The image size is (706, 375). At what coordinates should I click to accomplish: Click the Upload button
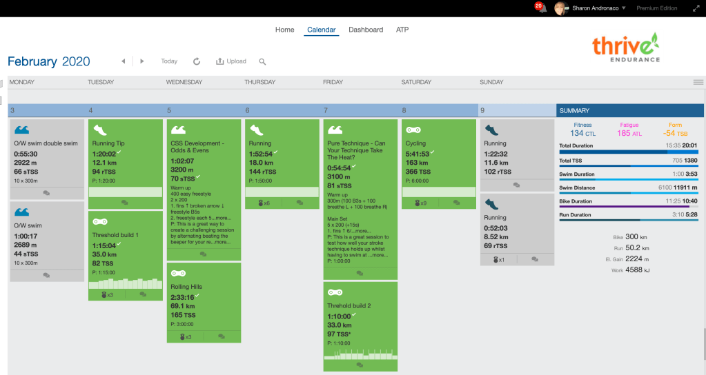(231, 61)
